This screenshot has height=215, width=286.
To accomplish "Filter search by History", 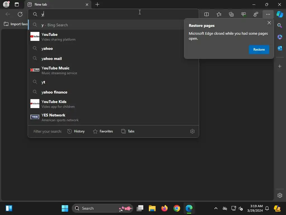I will click(x=76, y=131).
